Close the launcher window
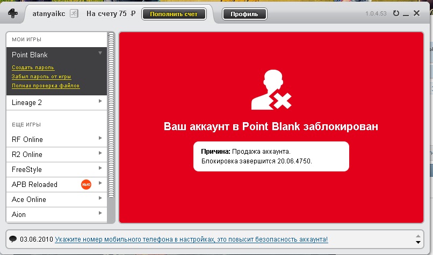The width and height of the screenshot is (433, 255). tap(417, 13)
